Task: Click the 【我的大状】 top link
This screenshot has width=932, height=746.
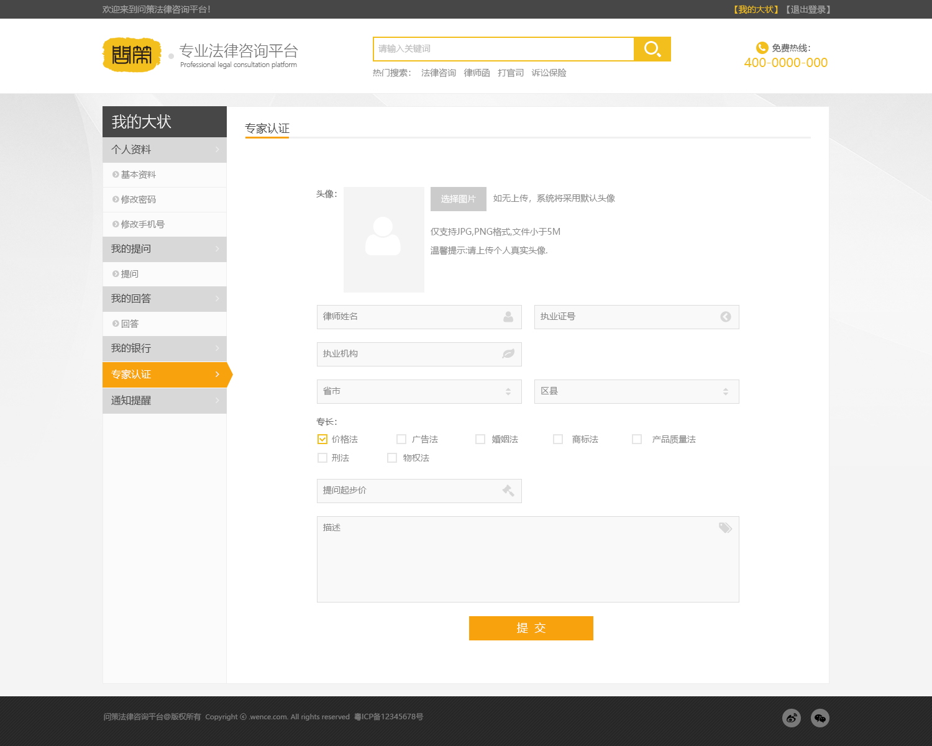Action: (x=756, y=9)
